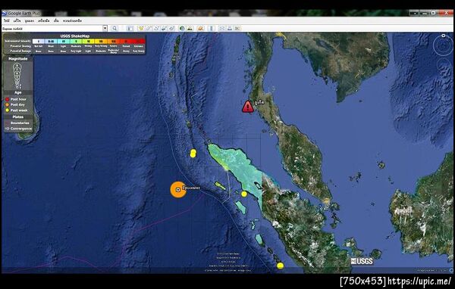Viewport: 455px width, 289px height.
Task: Click the 'Magnitude' legend heading
Action: pyautogui.click(x=18, y=59)
